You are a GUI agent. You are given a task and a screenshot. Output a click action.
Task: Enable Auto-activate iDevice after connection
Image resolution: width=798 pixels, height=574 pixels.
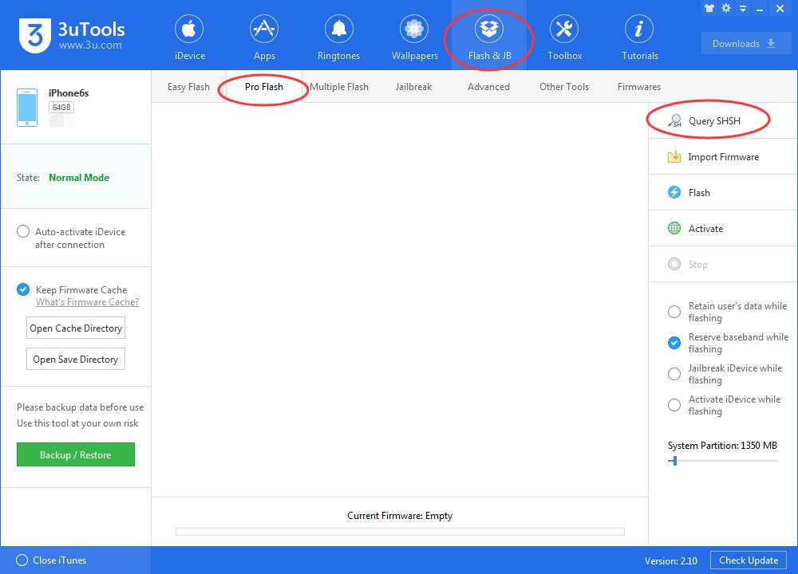tap(23, 232)
